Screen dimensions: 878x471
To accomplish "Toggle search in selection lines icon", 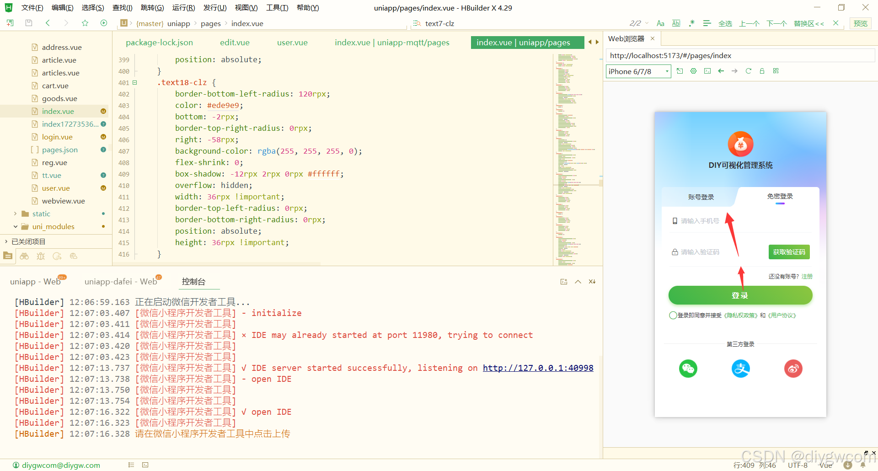I will 707,23.
